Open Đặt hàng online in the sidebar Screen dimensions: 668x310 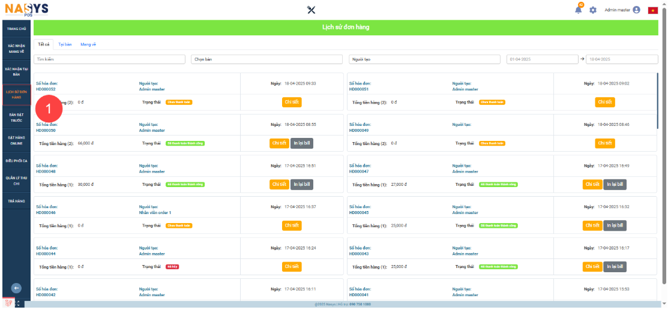[x=16, y=140]
